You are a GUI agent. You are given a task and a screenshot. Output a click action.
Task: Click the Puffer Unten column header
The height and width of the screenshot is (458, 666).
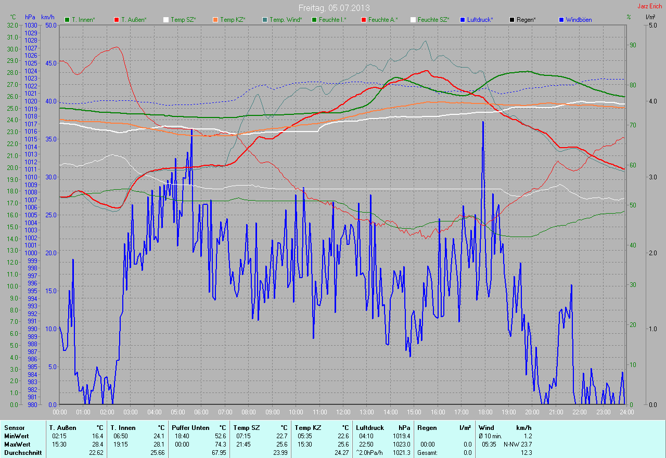(190, 428)
